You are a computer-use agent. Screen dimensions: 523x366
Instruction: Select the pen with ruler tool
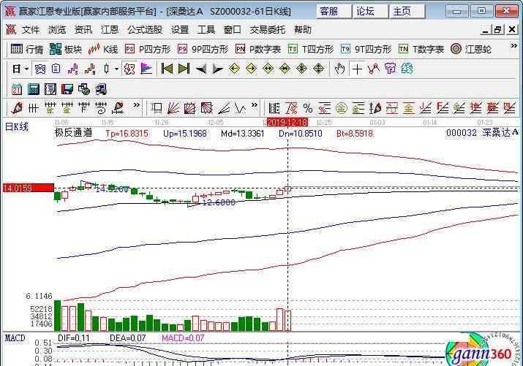[x=118, y=108]
